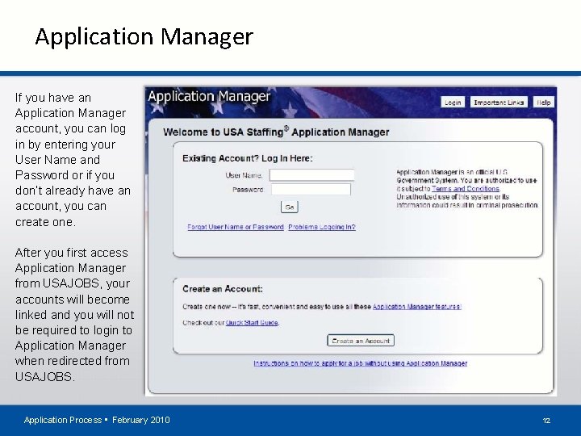Click the slide page number 12

coord(546,421)
